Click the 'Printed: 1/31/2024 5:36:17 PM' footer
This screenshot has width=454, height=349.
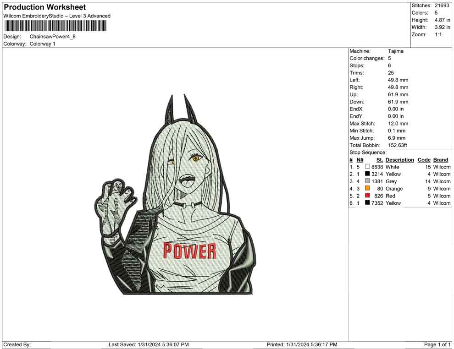[x=302, y=344]
